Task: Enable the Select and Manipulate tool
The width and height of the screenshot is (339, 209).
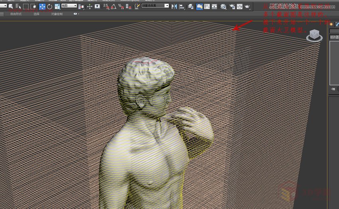Action: click(x=90, y=6)
